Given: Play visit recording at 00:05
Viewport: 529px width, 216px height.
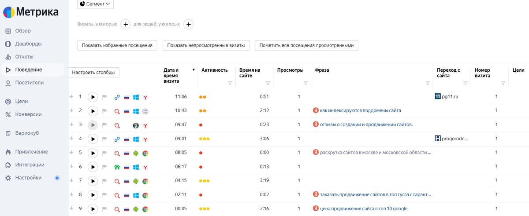Looking at the screenshot, I should (x=93, y=209).
